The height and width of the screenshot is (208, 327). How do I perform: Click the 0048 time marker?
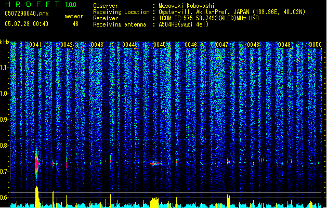pos(253,45)
